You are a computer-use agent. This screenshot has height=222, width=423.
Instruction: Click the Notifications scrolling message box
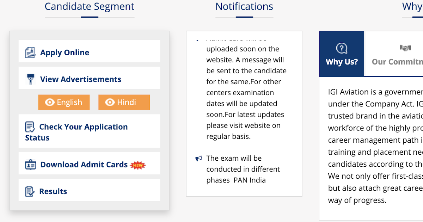pos(244,113)
